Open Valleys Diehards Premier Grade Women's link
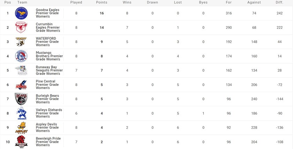The height and width of the screenshot is (149, 293). 49,113
